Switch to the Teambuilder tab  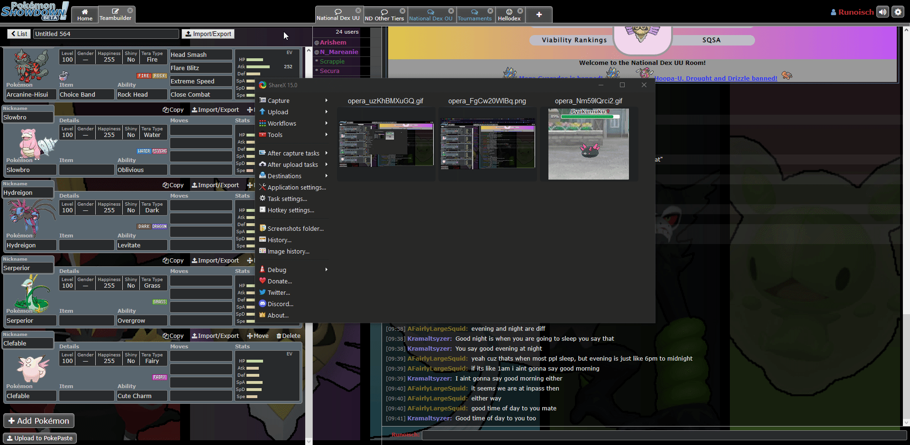(115, 15)
